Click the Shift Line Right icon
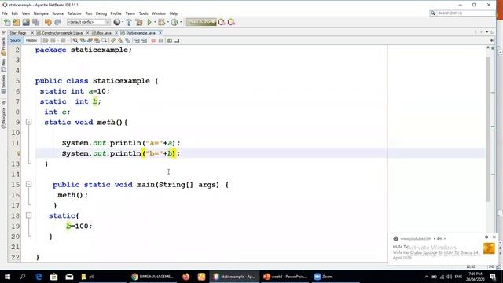This screenshot has height=283, width=503. click(144, 41)
